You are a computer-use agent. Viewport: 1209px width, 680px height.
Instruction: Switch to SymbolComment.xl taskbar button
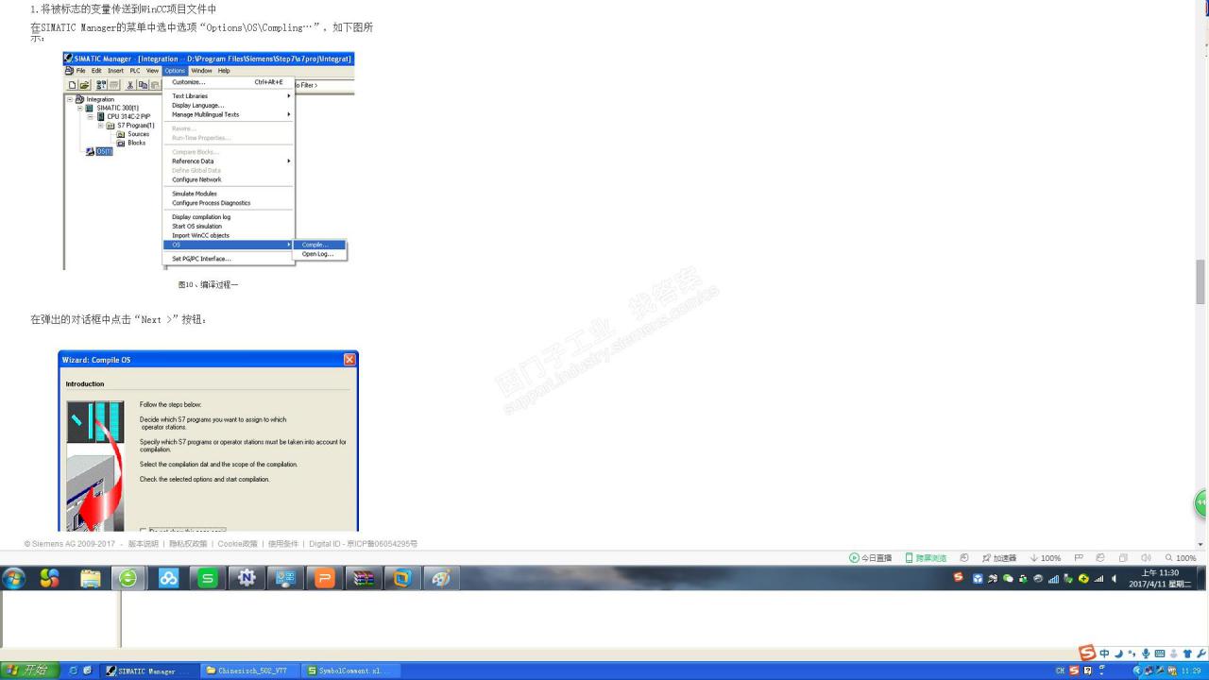pyautogui.click(x=350, y=671)
